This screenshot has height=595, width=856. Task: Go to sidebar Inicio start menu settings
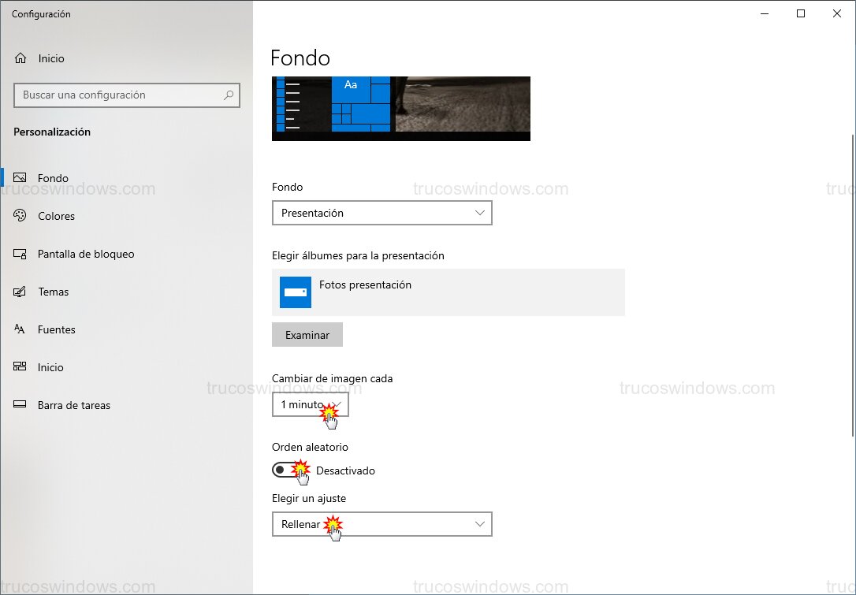50,367
